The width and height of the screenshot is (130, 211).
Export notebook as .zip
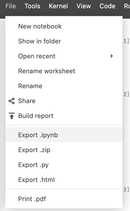(64, 150)
